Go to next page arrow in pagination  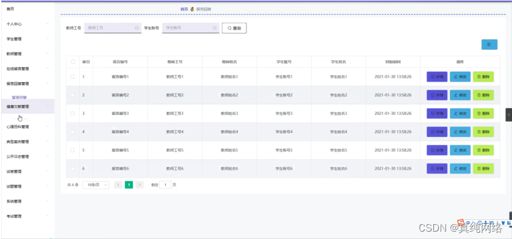[x=140, y=185]
